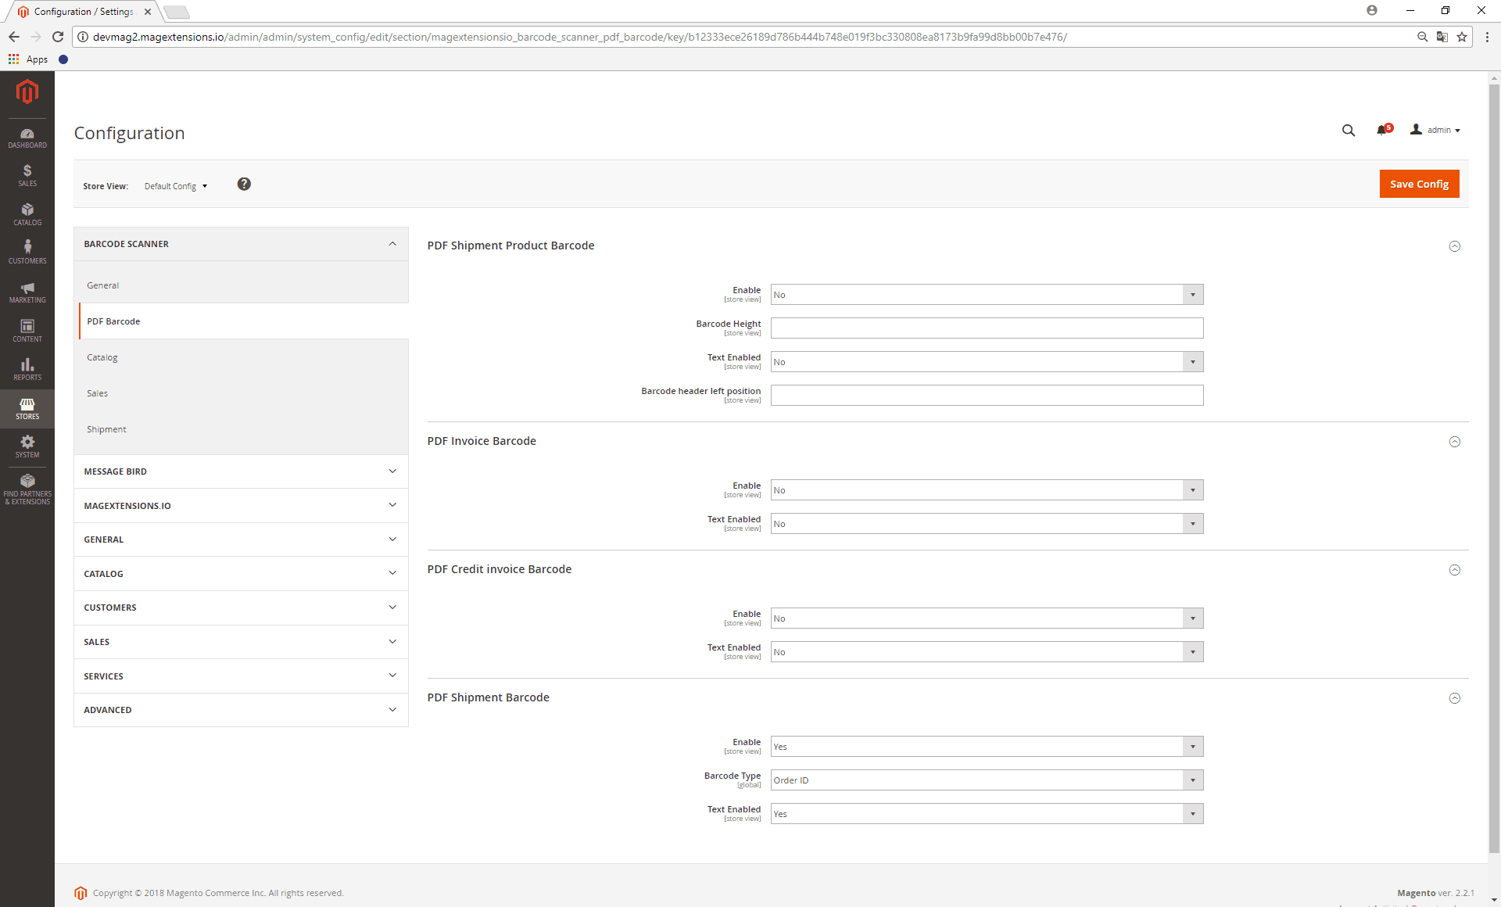Click the Reports bar chart icon
This screenshot has width=1501, height=907.
pyautogui.click(x=27, y=370)
